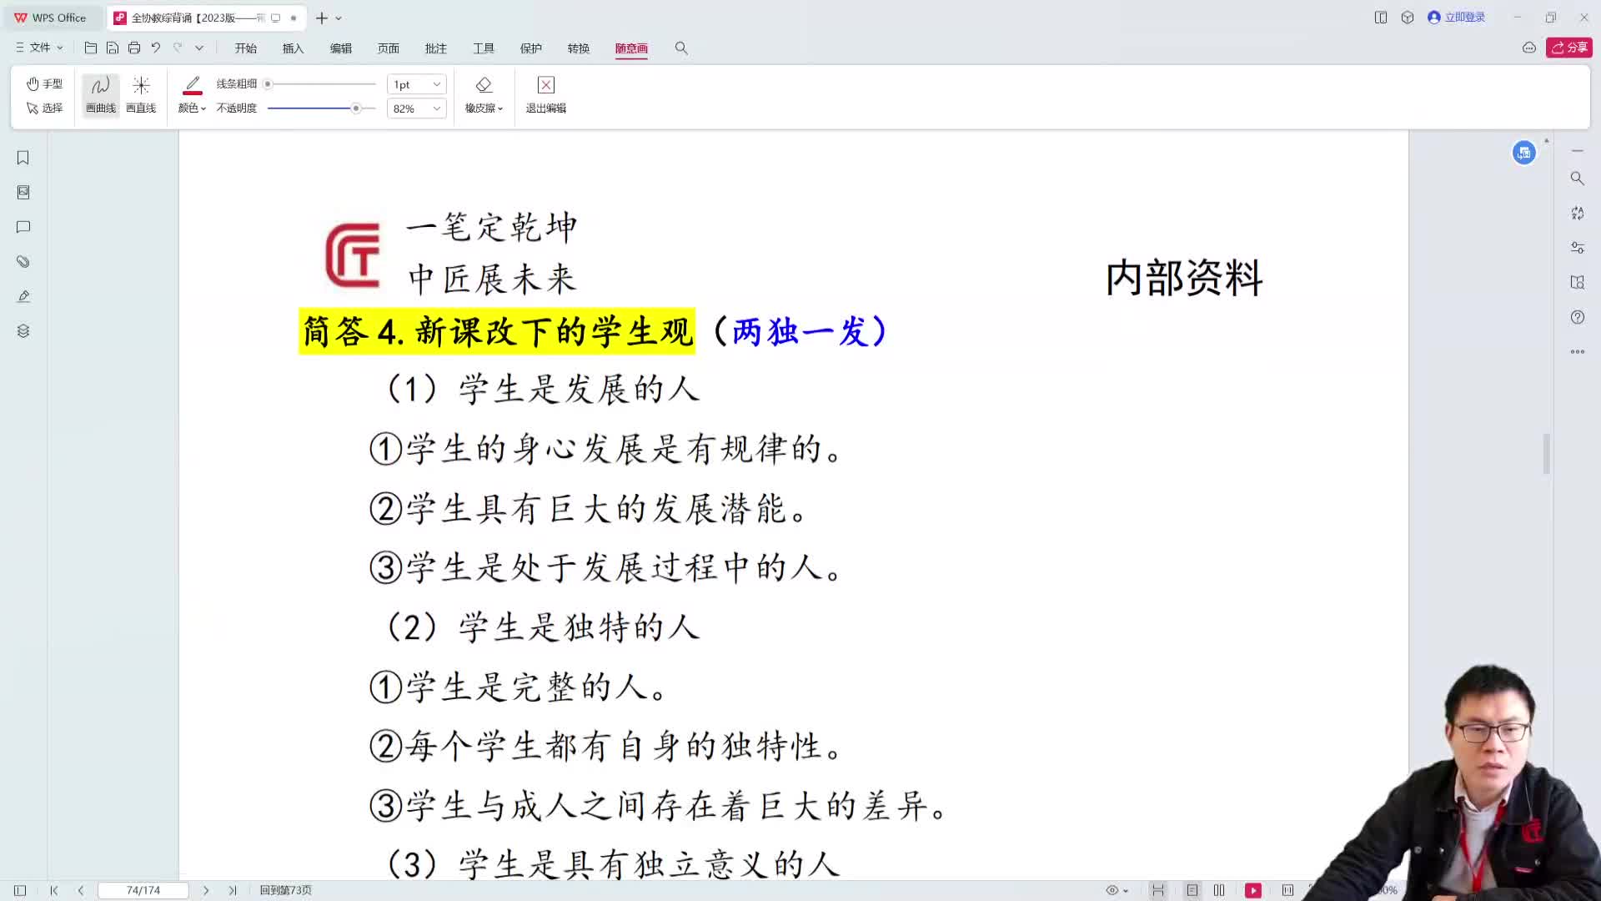Viewport: 1601px width, 901px height.
Task: Open the 1pt line width dropdown
Action: tap(415, 83)
